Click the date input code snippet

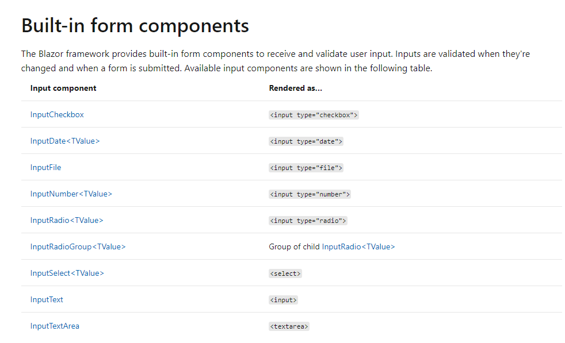point(306,141)
